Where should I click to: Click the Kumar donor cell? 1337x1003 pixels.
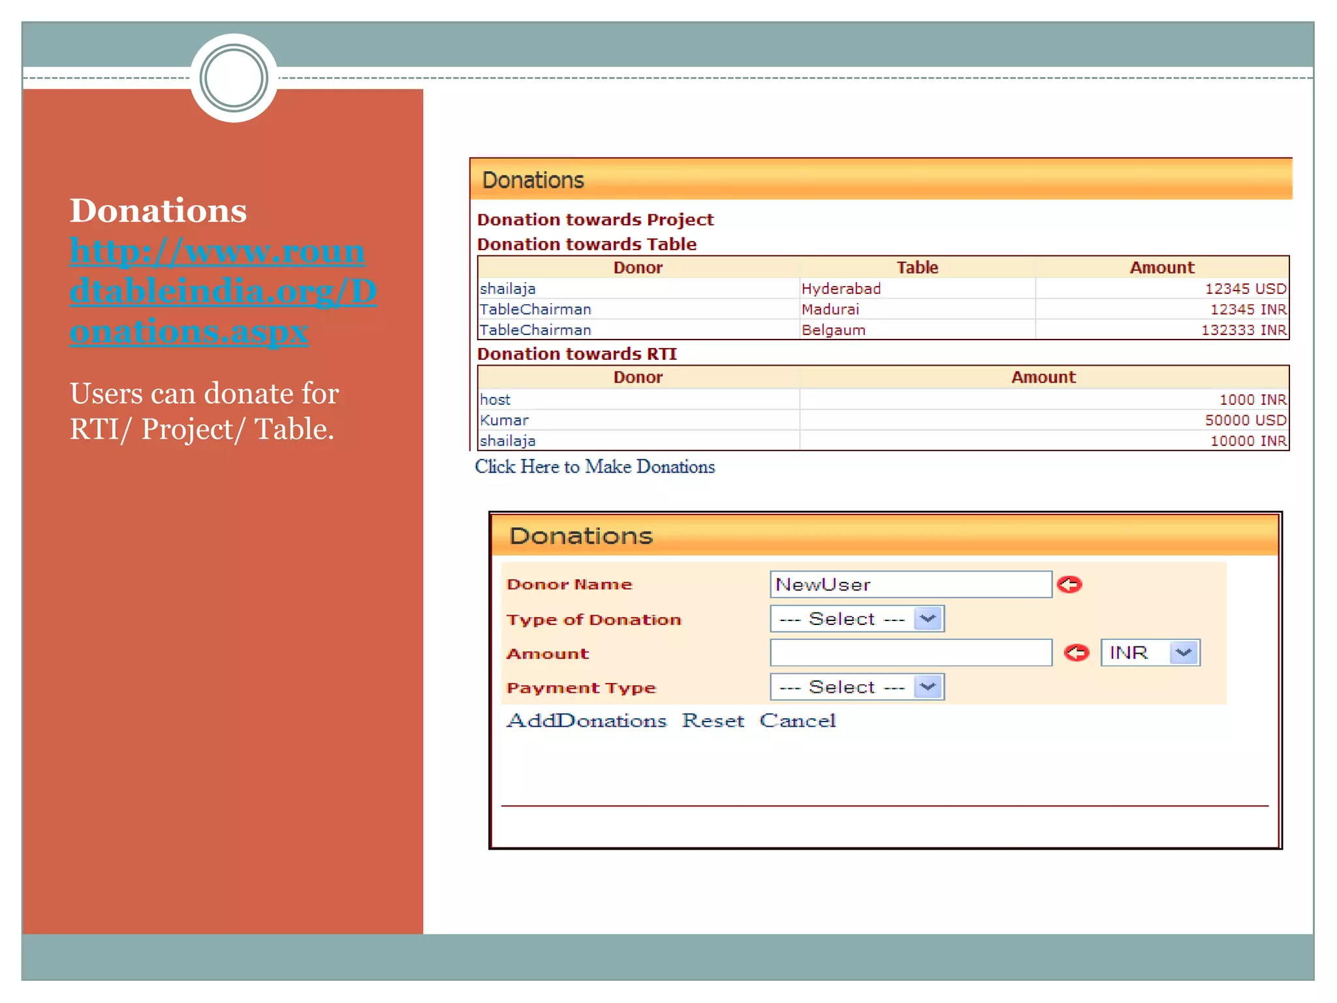tap(638, 420)
